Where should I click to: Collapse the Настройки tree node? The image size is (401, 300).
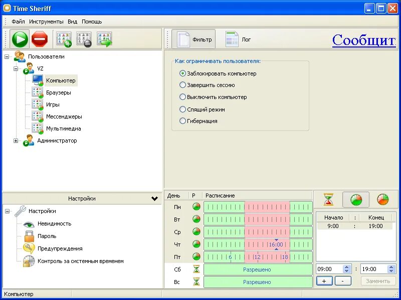(x=7, y=211)
